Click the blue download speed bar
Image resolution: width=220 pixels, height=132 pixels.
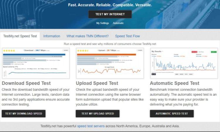pyautogui.click(x=34, y=55)
